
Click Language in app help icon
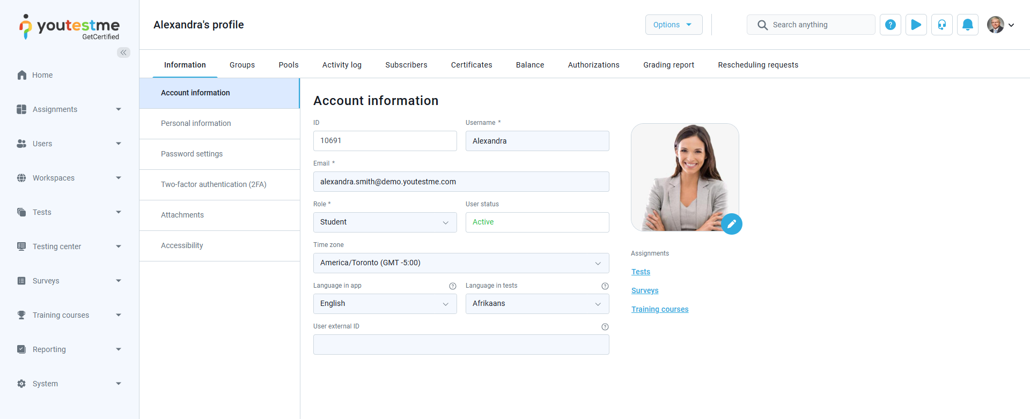click(453, 286)
